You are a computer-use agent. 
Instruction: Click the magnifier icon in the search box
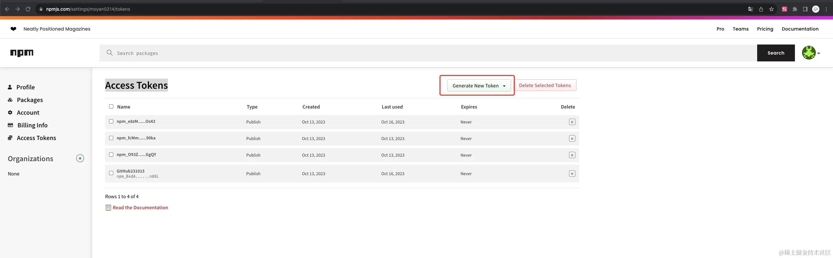click(x=110, y=53)
